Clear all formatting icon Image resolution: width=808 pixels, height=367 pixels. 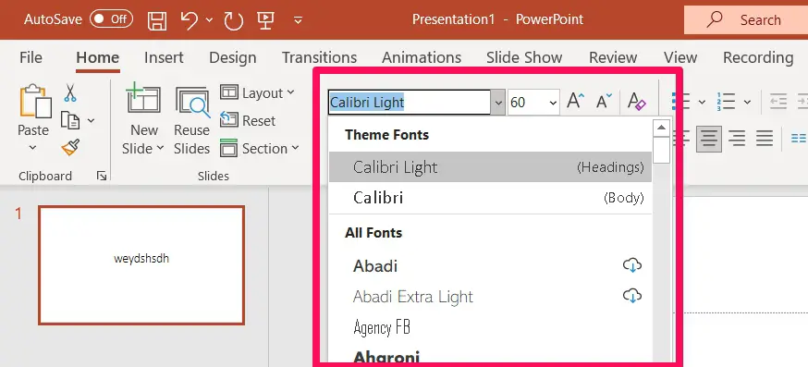click(x=636, y=101)
